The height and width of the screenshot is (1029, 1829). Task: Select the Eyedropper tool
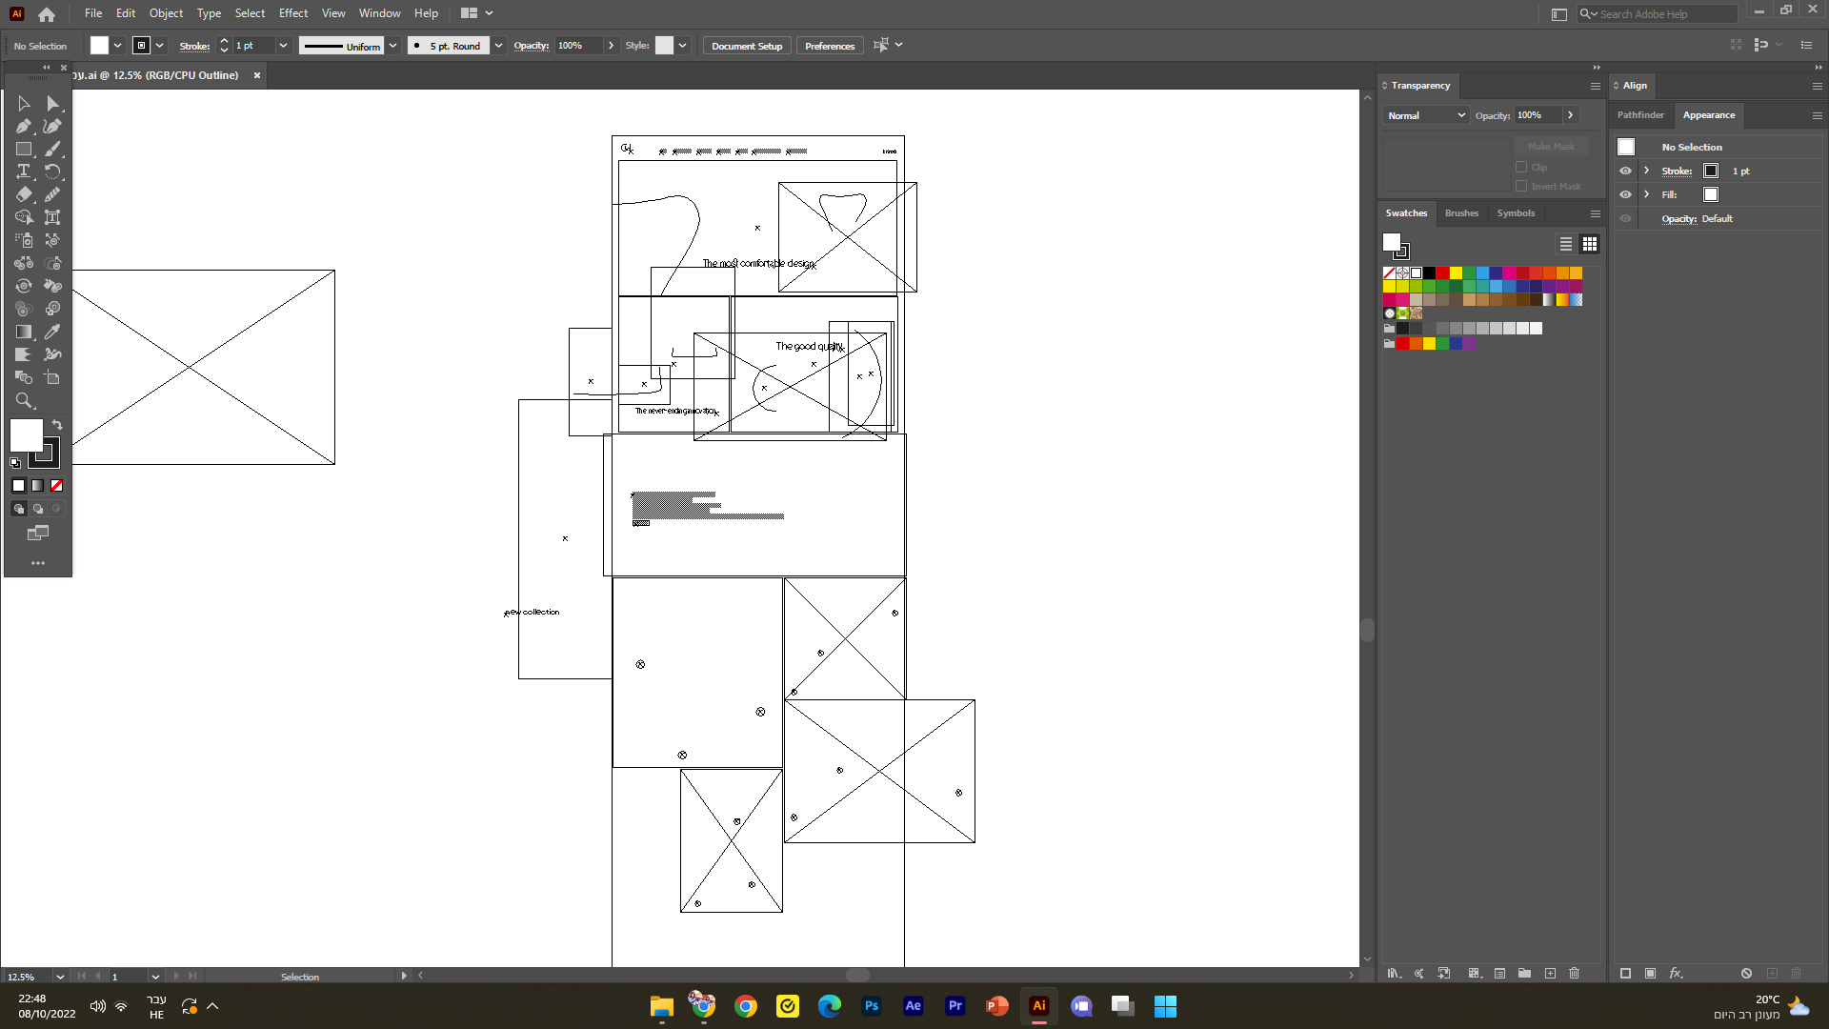52,332
